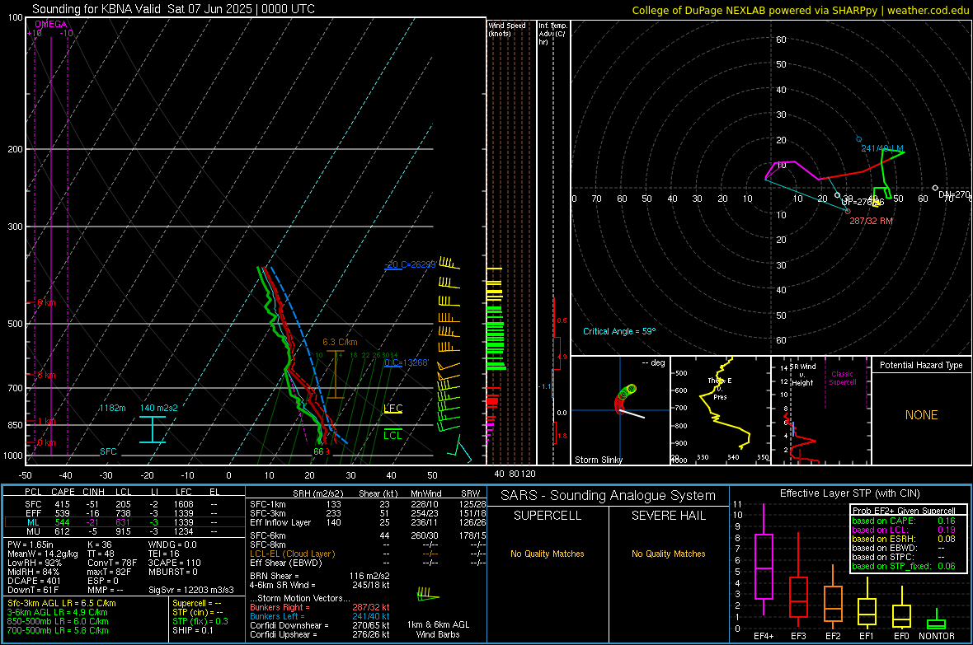This screenshot has width=973, height=645.
Task: Click the Wind Speed (knots) panel header
Action: (x=507, y=29)
